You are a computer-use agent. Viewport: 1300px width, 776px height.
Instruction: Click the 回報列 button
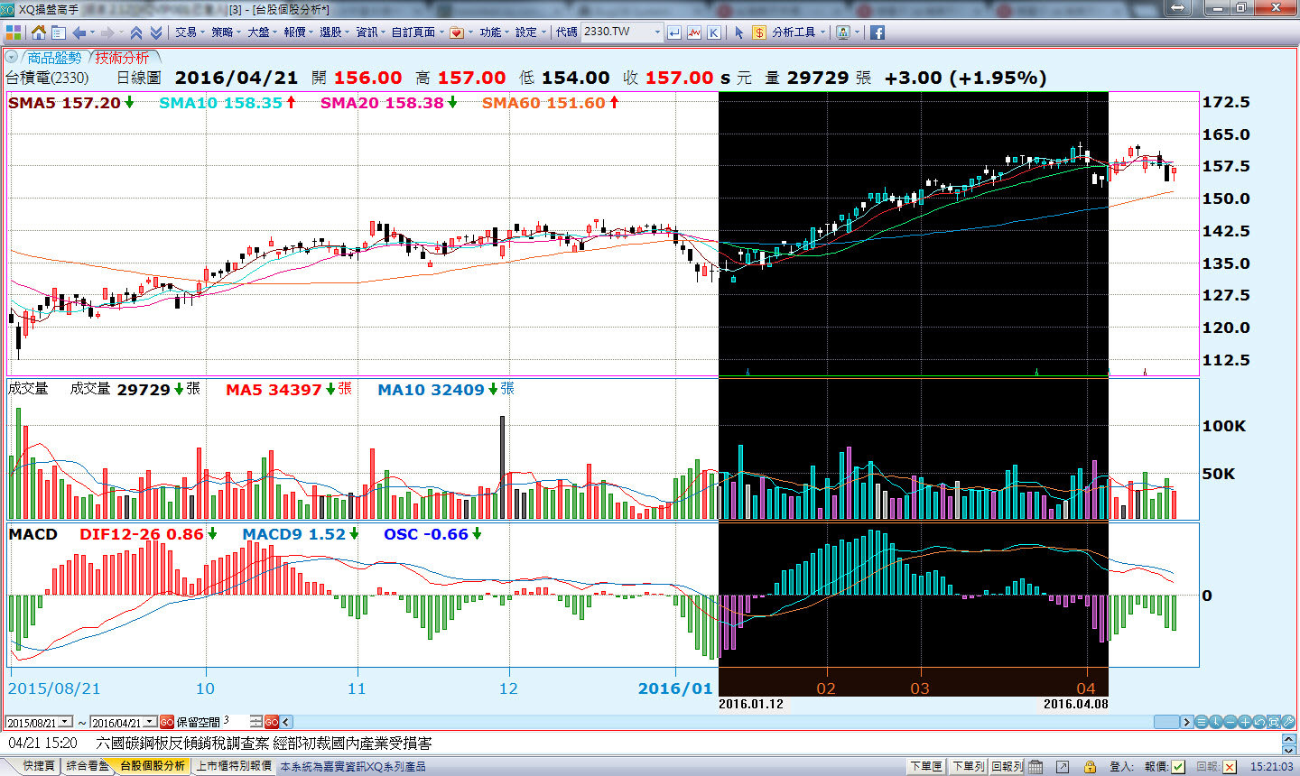click(1007, 766)
